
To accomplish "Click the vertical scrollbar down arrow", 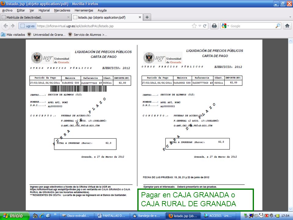I will pyautogui.click(x=291, y=209).
